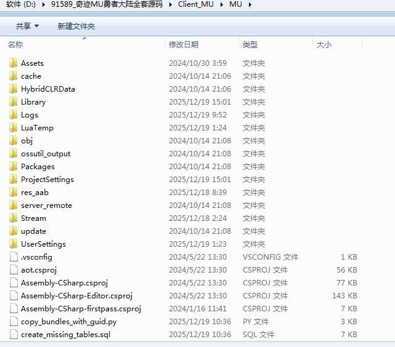
Task: Select the aot.csproj file name
Action: 39,270
